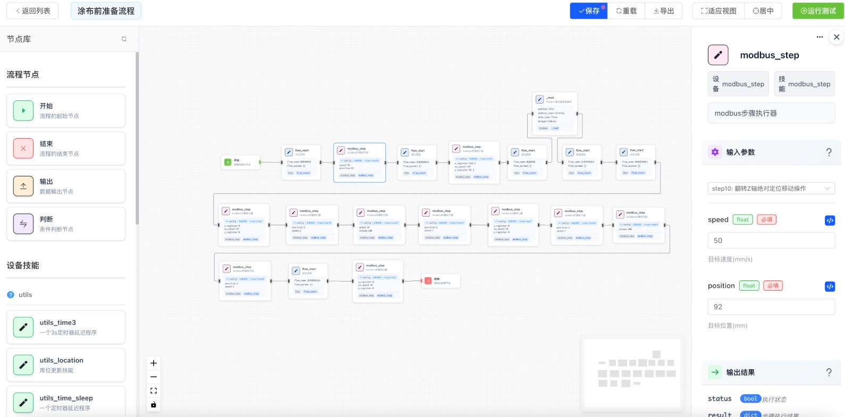
Task: Click the 目标位置(mm) hint text
Action: click(728, 326)
